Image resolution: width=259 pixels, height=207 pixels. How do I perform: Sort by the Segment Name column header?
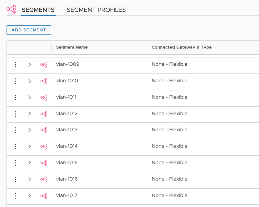[72, 47]
